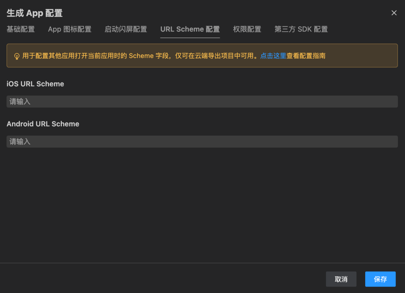Select the URL Scheme 配置 tab
The height and width of the screenshot is (293, 405).
(x=190, y=29)
